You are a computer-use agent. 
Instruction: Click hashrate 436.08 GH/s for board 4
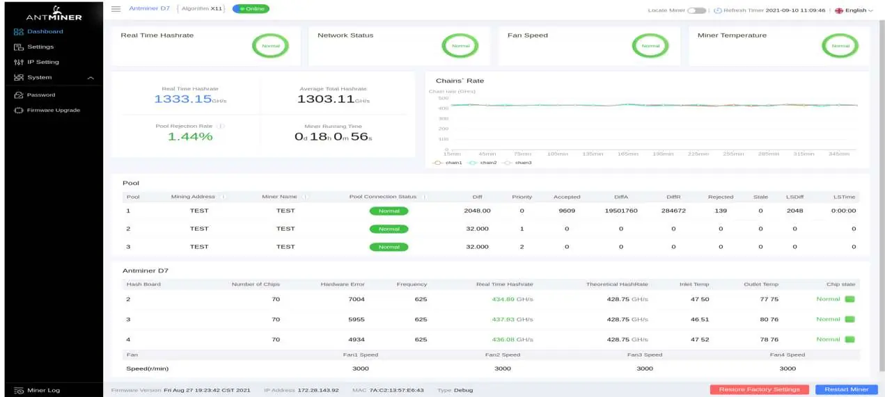coord(512,339)
